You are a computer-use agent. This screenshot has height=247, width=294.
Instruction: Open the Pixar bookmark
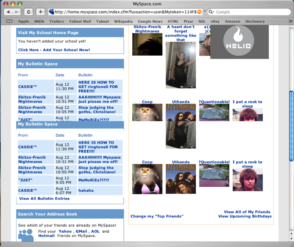pyautogui.click(x=188, y=21)
